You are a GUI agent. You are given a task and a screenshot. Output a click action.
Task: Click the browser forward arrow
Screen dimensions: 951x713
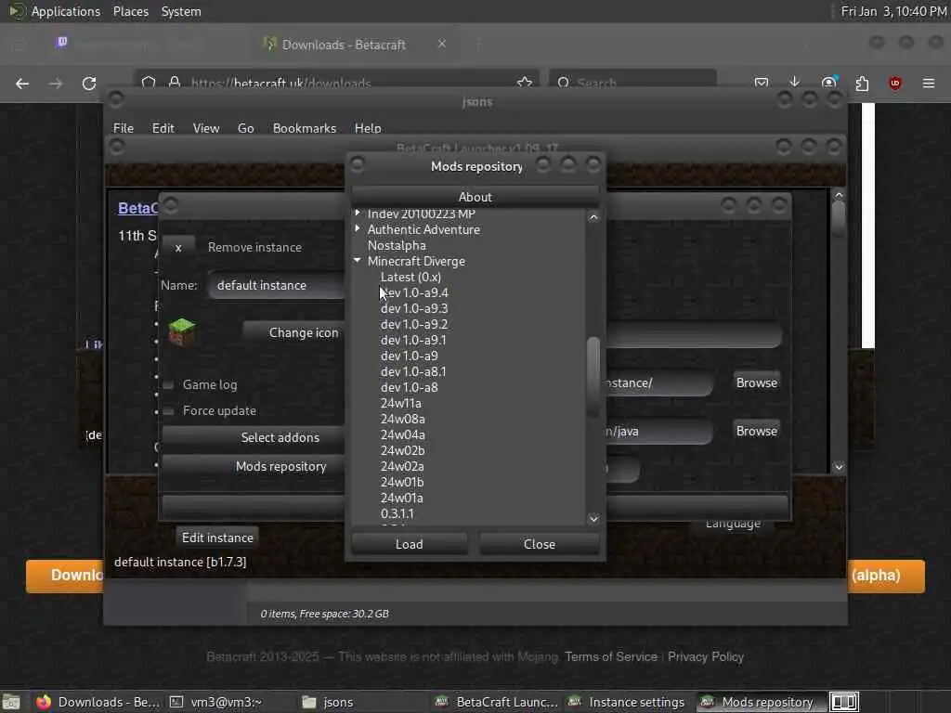coord(56,84)
